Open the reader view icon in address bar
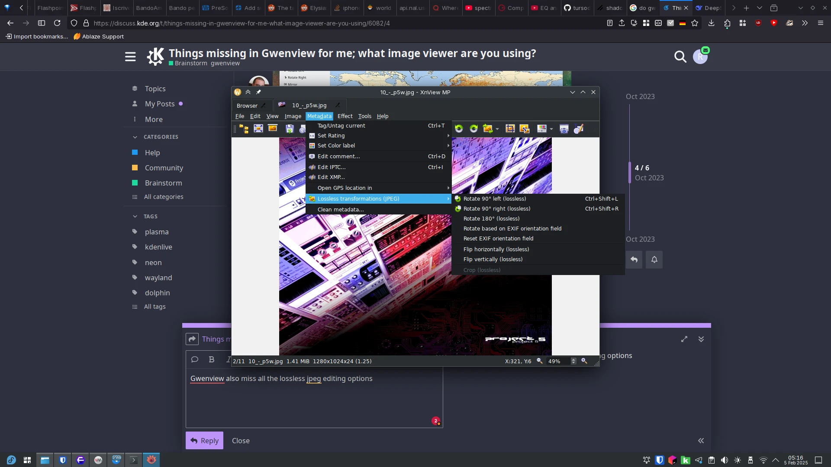The image size is (831, 467). click(x=609, y=23)
